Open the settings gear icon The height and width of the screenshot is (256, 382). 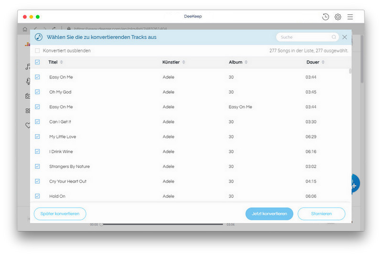point(338,17)
